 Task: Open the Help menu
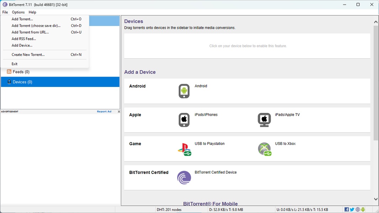(x=32, y=12)
